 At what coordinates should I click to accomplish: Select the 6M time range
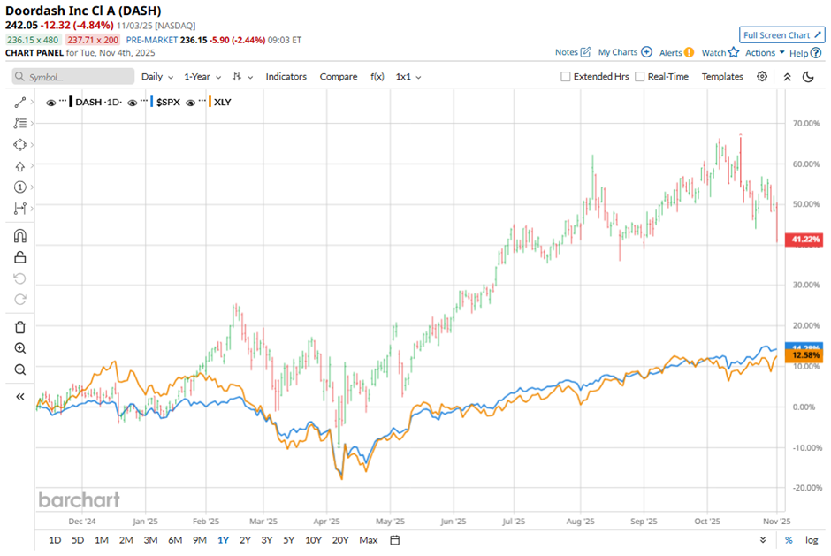coord(175,540)
